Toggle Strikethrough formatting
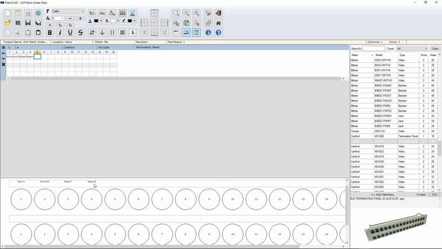 pos(80,33)
